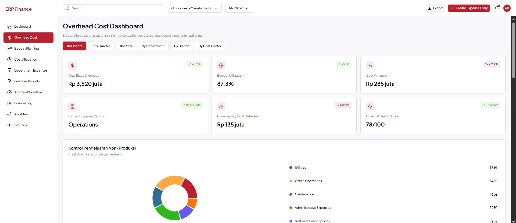
Task: Click the Cost Allocation pie icon
Action: pyautogui.click(x=9, y=60)
